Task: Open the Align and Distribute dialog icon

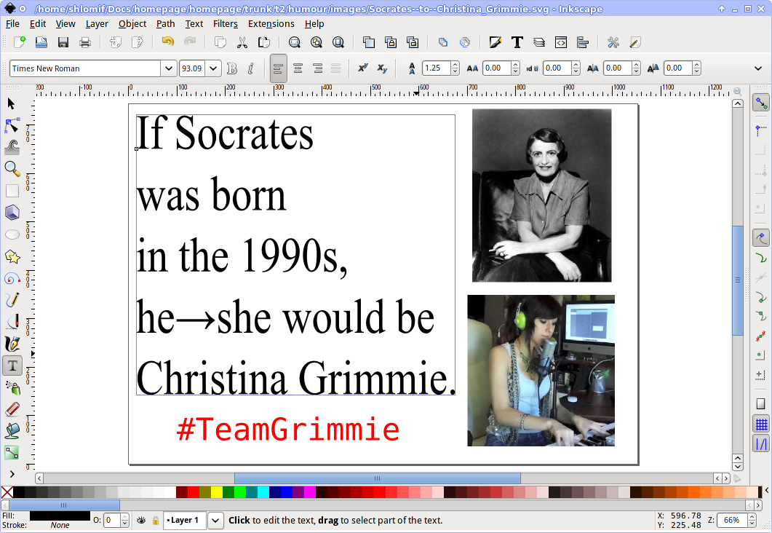Action: pyautogui.click(x=582, y=42)
